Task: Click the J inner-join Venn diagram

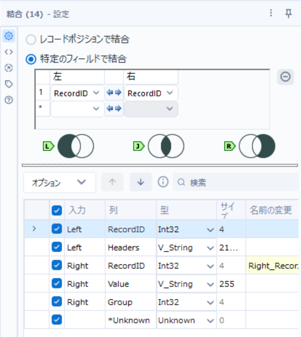Action: tap(166, 146)
